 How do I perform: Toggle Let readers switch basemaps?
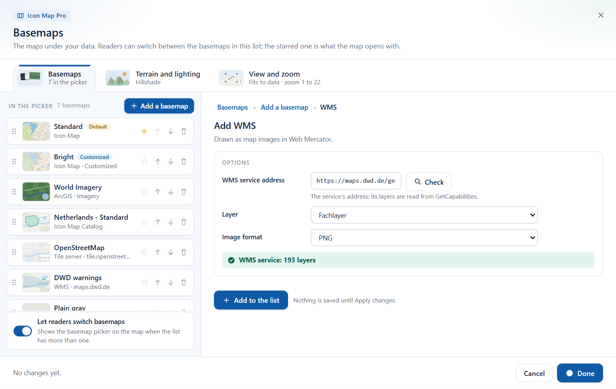click(x=23, y=331)
